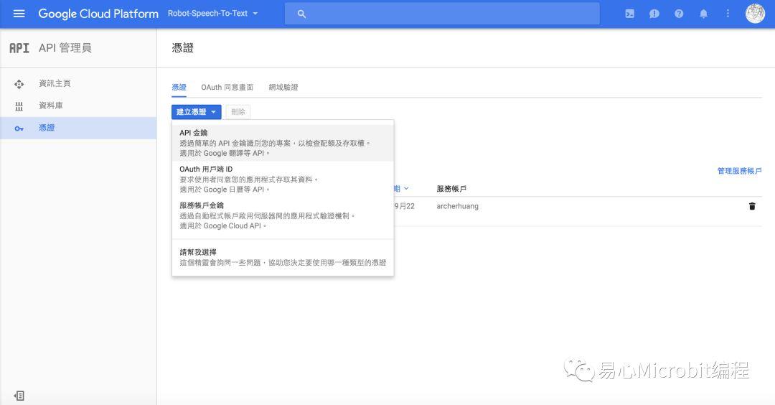
Task: Open the Robot-Speech-To-Text project selector
Action: [212, 14]
